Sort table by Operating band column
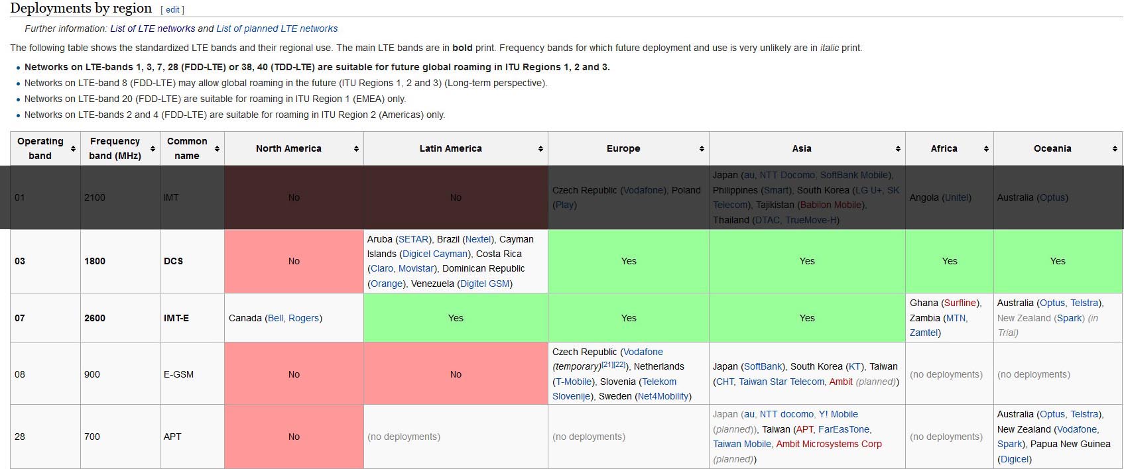 click(x=73, y=148)
